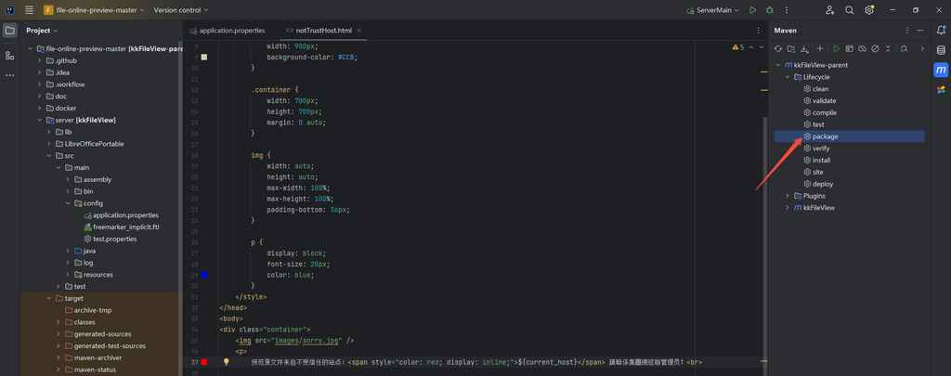Expand more Maven toolbar actions chevron
This screenshot has height=376, width=951.
coord(922,48)
